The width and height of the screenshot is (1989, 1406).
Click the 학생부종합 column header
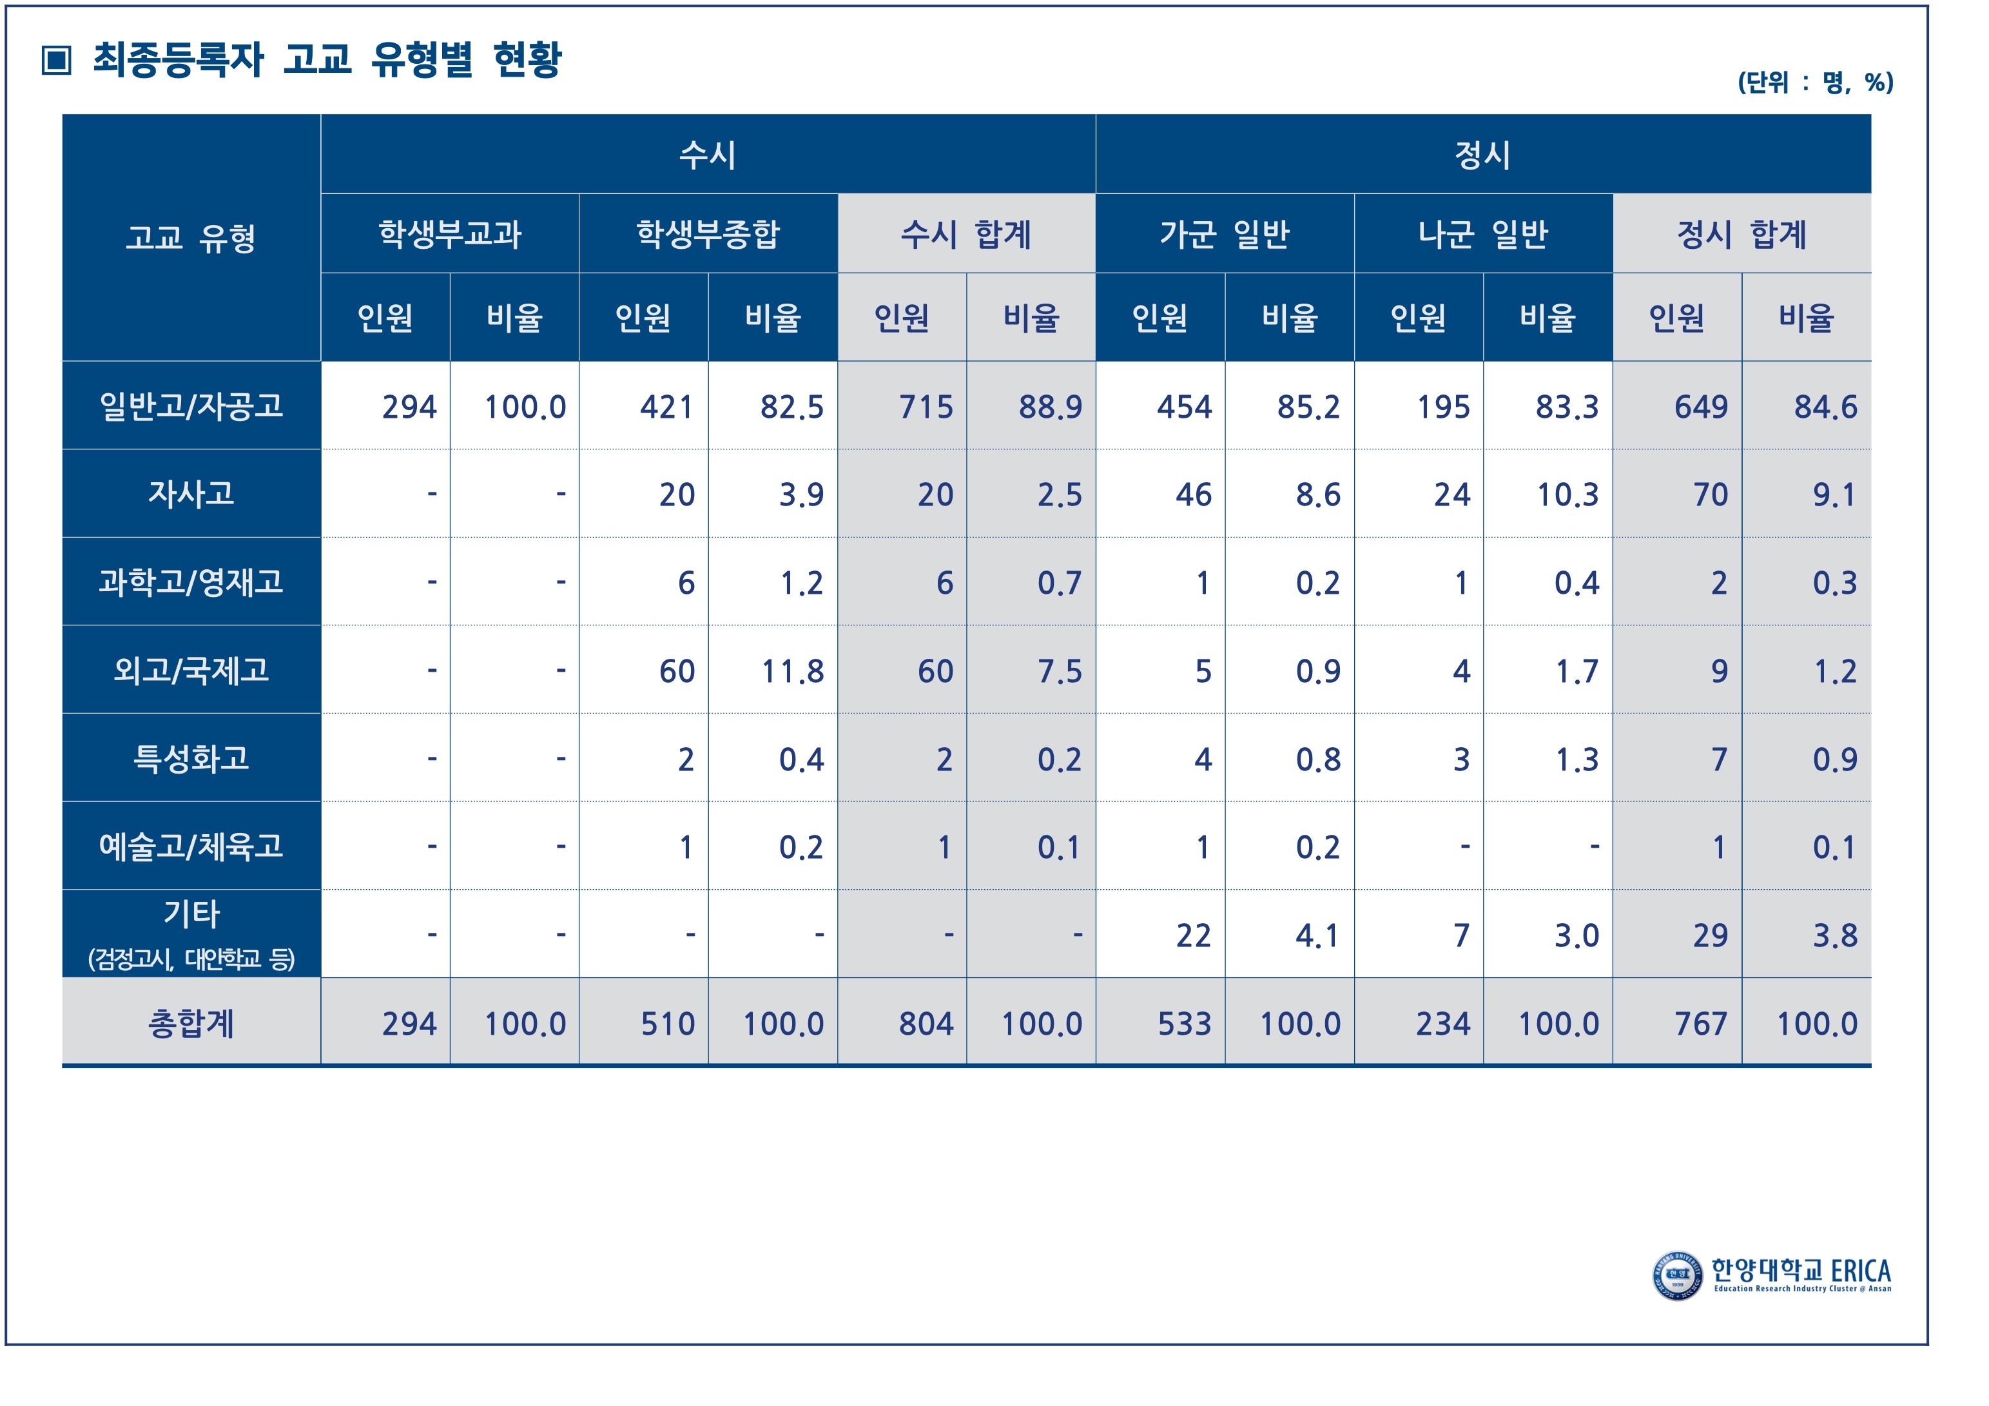(x=708, y=234)
